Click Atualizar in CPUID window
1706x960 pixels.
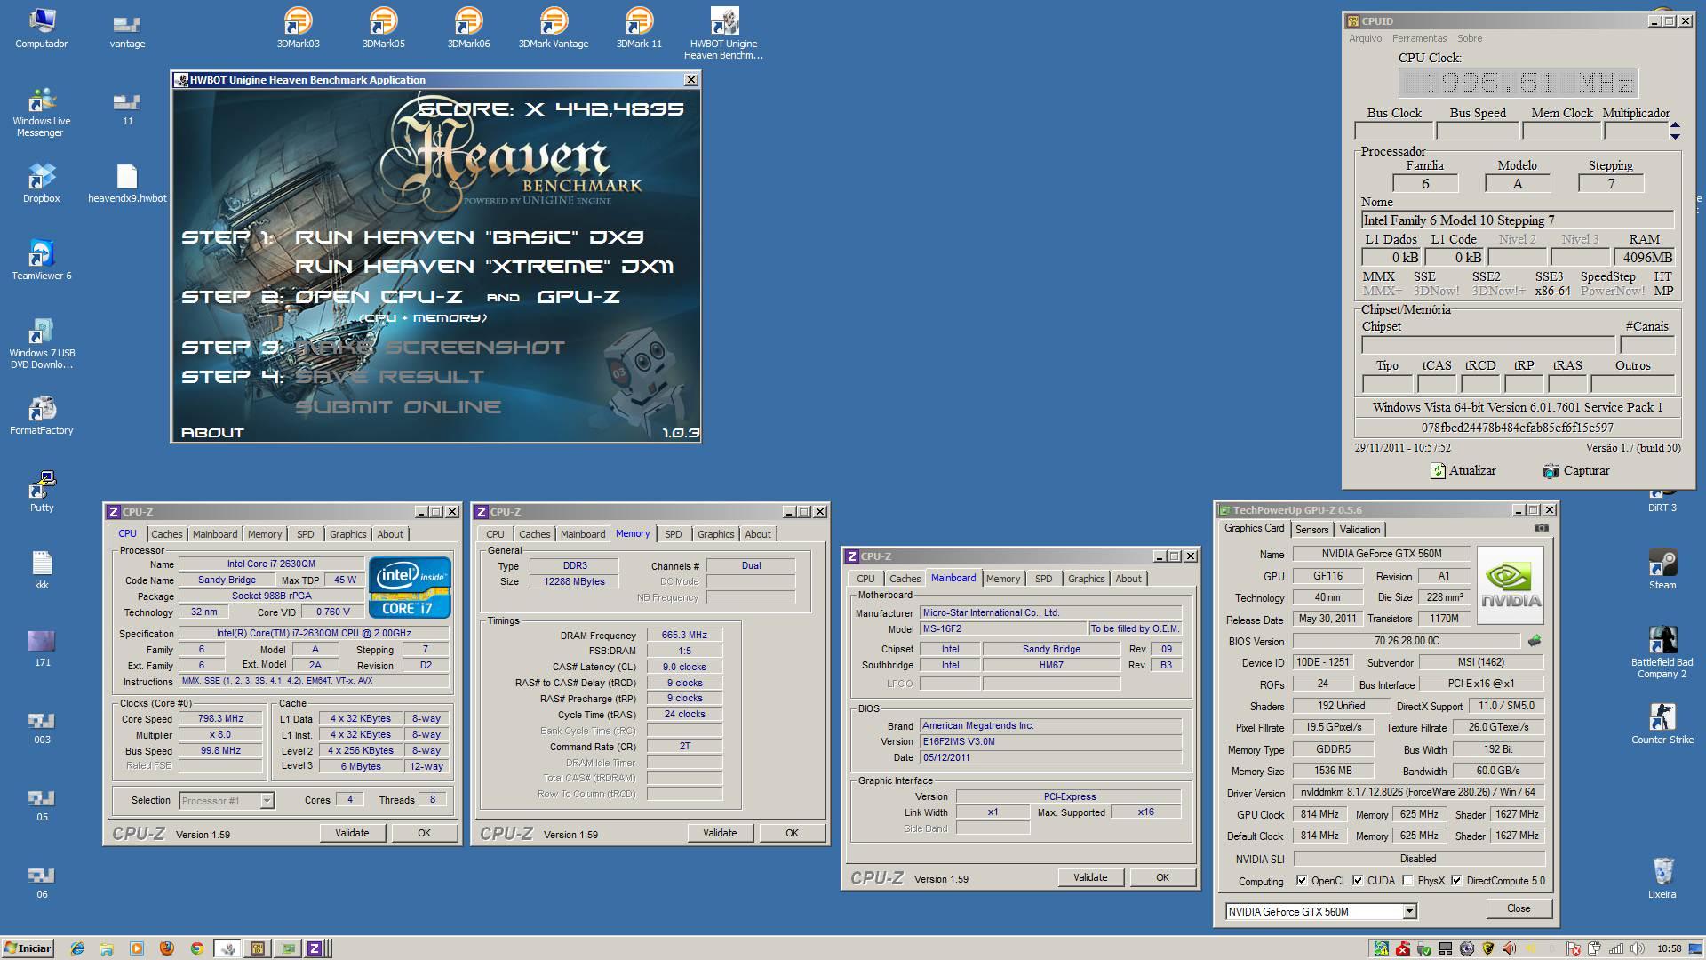pyautogui.click(x=1463, y=470)
